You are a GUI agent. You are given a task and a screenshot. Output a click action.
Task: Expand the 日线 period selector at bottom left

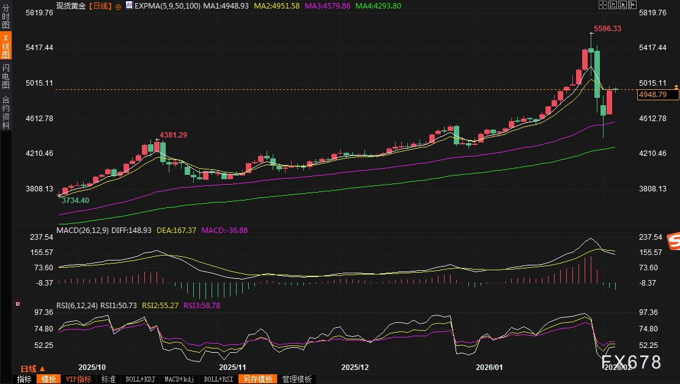[32, 369]
